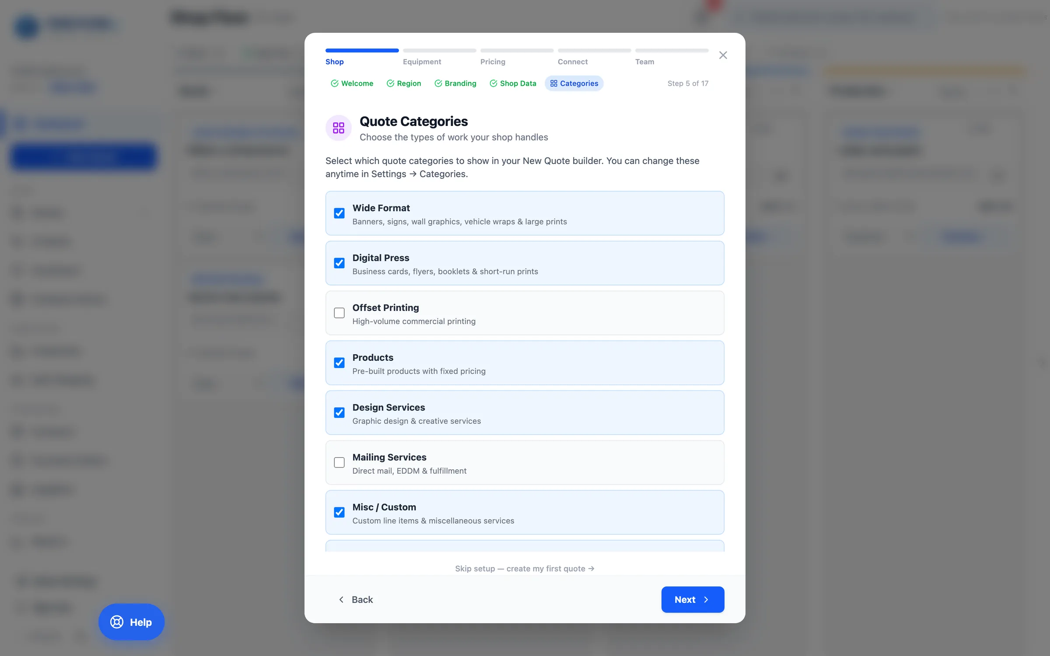Open the Region sub-step
The width and height of the screenshot is (1050, 656).
point(404,84)
